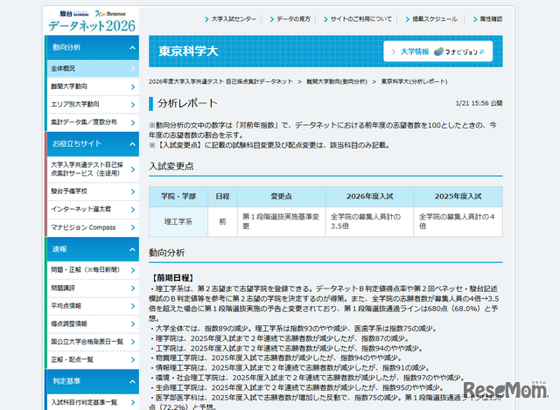Screen dimensions: 560x410
Task: Click the 学院・学部 column header
Action: click(x=178, y=197)
